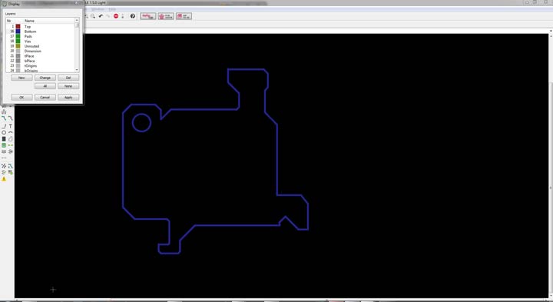Select layer 17 Pads row
The width and height of the screenshot is (553, 302).
coord(40,36)
